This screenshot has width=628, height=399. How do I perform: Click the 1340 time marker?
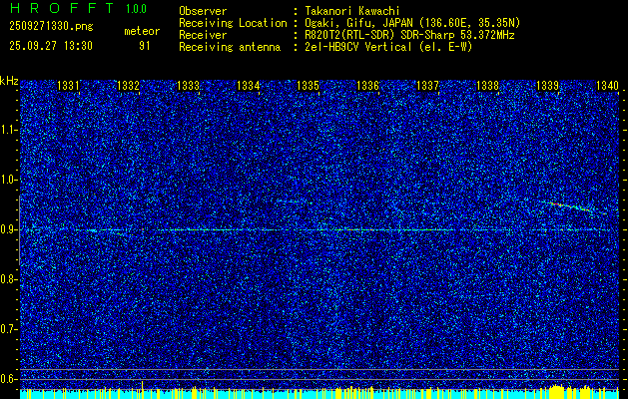pyautogui.click(x=608, y=86)
